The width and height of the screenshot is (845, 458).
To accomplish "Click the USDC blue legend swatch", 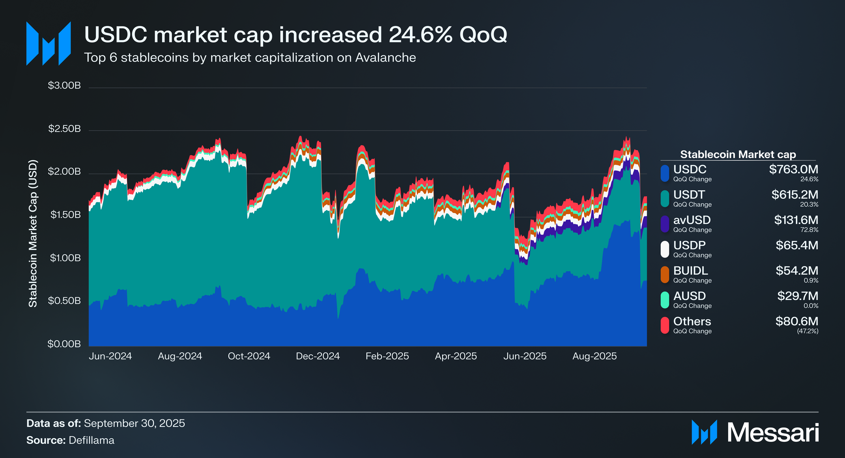I will coord(665,173).
